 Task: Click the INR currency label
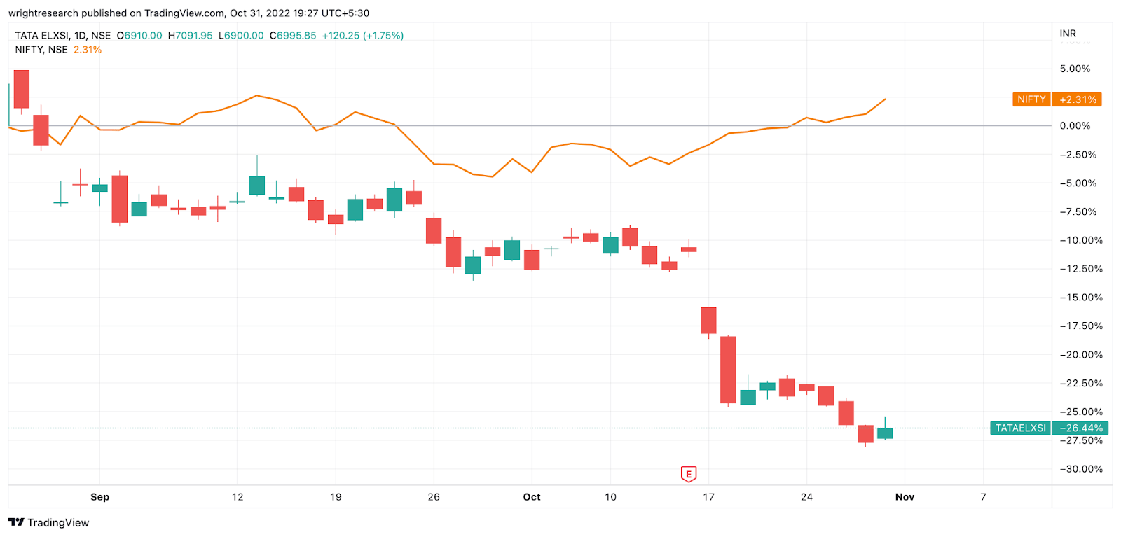(x=1068, y=34)
